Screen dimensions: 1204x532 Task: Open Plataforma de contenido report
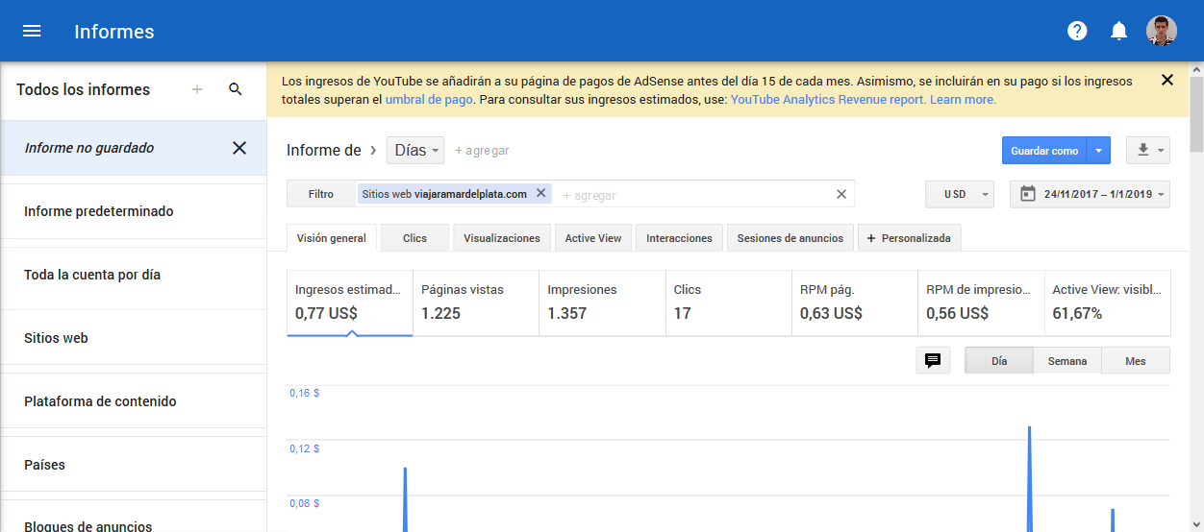134,401
